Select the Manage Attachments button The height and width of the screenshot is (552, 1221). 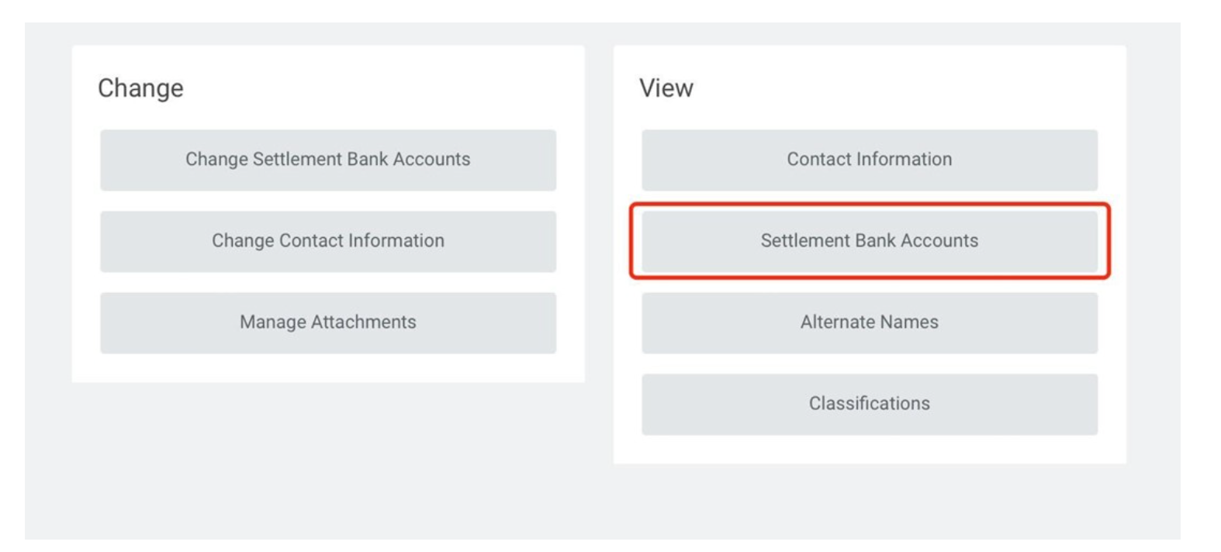(x=327, y=323)
